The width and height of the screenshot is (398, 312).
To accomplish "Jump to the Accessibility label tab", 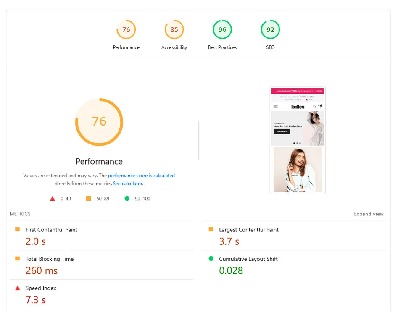I will tap(174, 47).
